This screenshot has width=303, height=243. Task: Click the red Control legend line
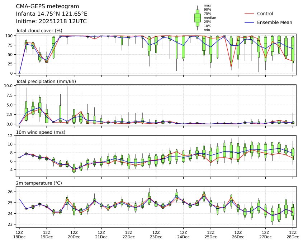[250, 14]
